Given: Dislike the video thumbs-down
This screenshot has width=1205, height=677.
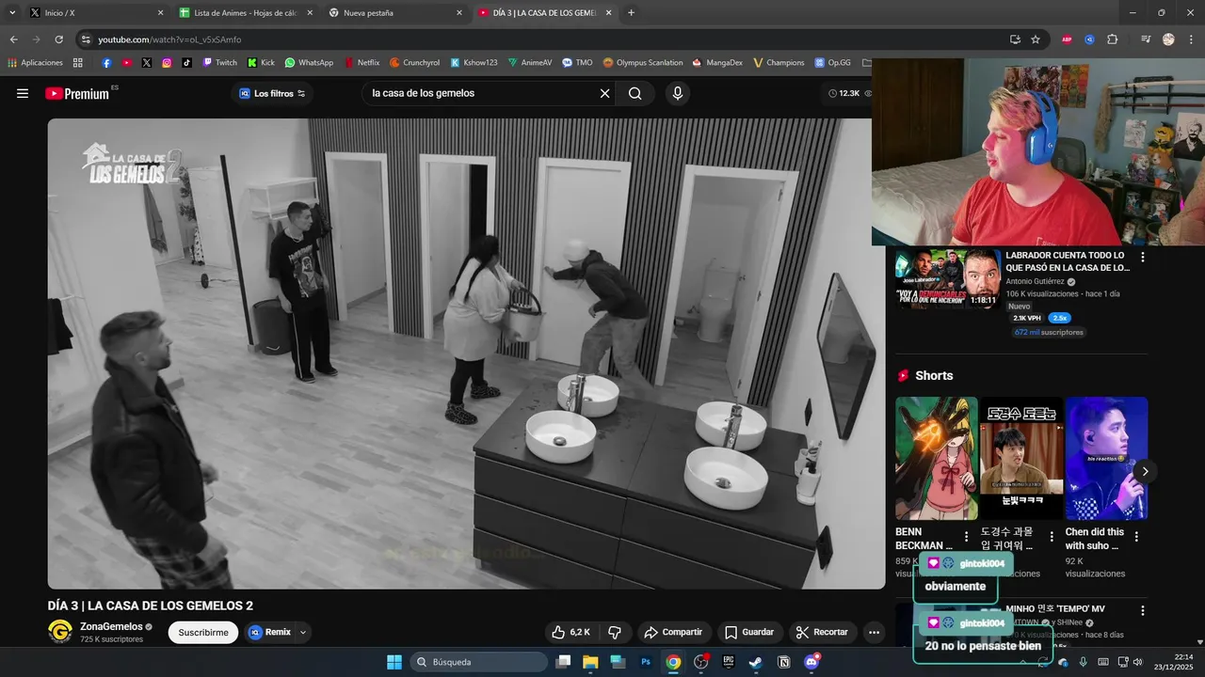Looking at the screenshot, I should (x=615, y=632).
